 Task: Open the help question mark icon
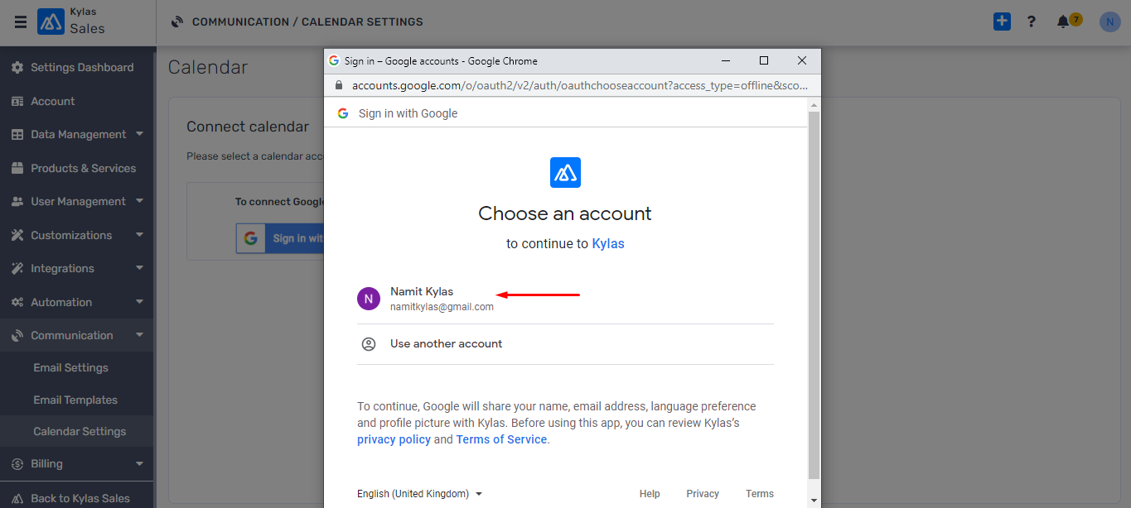1031,22
